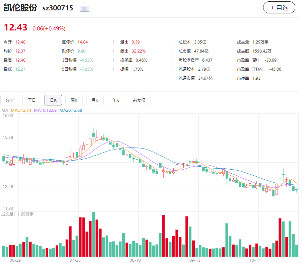The image size is (302, 263).
Task: Click the current price 12.43
Action: (15, 27)
